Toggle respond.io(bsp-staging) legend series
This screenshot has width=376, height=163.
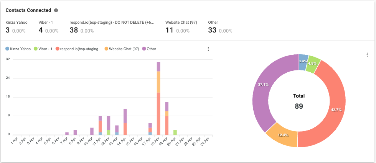coord(79,49)
